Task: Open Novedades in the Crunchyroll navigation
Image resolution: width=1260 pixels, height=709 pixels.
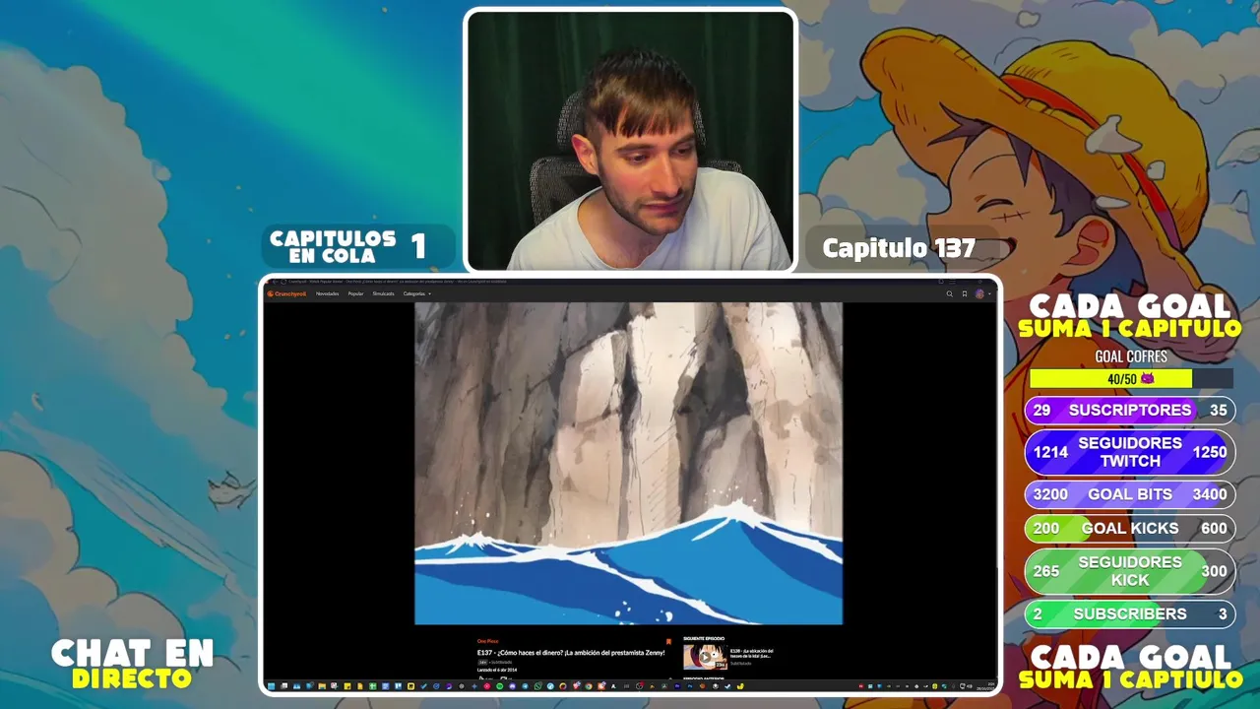Action: [x=327, y=293]
